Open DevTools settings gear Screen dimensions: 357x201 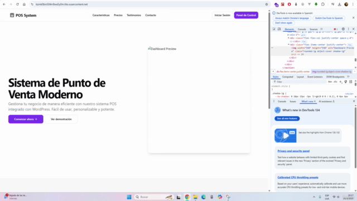click(343, 29)
